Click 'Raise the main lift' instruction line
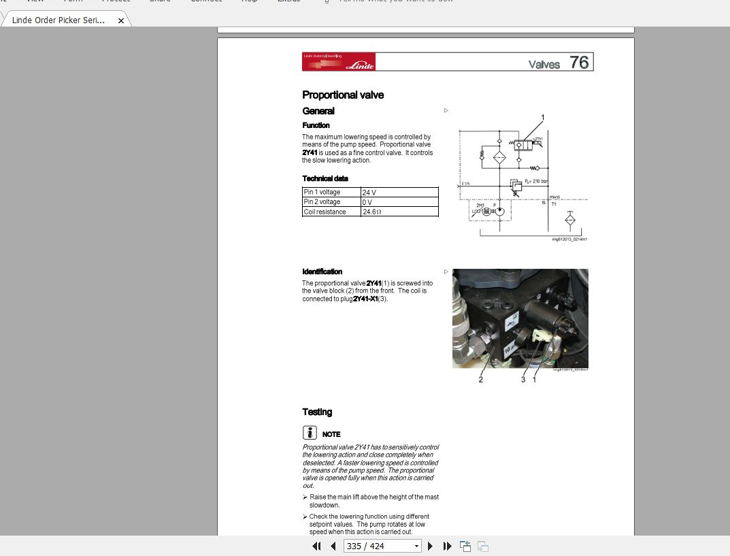 pyautogui.click(x=371, y=501)
